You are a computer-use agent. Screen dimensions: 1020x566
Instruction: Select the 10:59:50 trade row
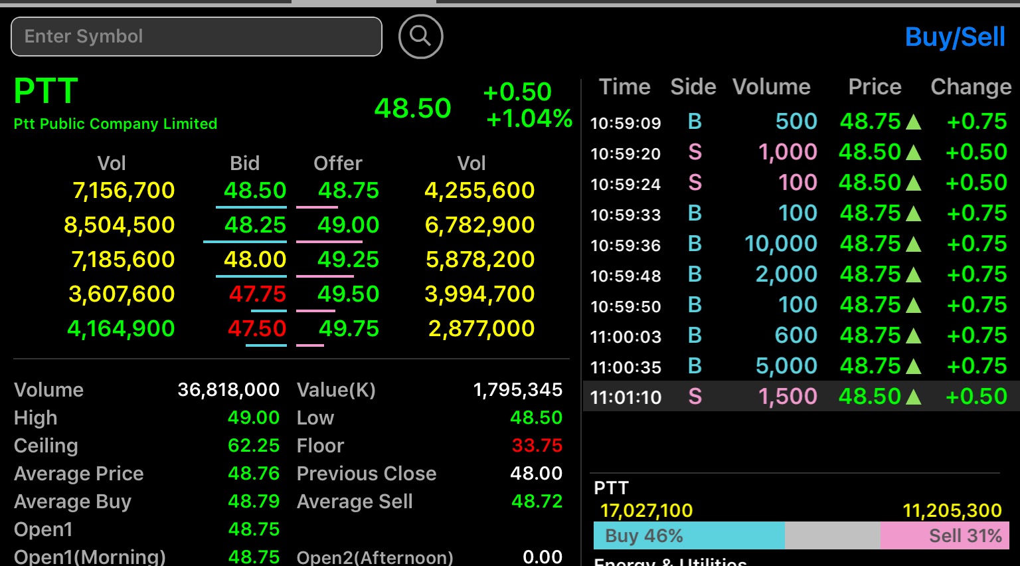click(x=800, y=305)
